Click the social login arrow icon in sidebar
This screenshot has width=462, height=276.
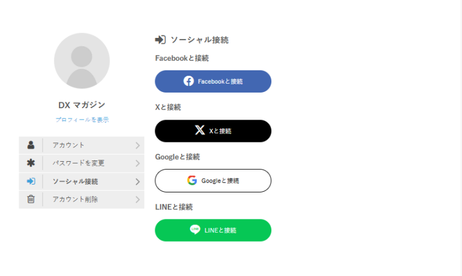(x=31, y=181)
